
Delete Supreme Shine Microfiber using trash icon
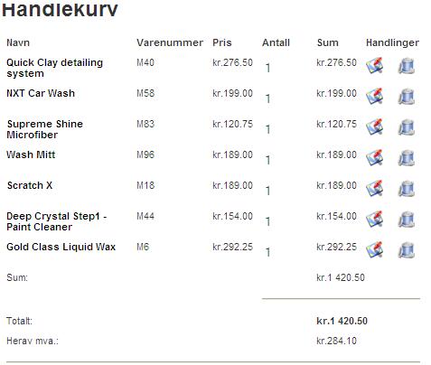pos(407,127)
